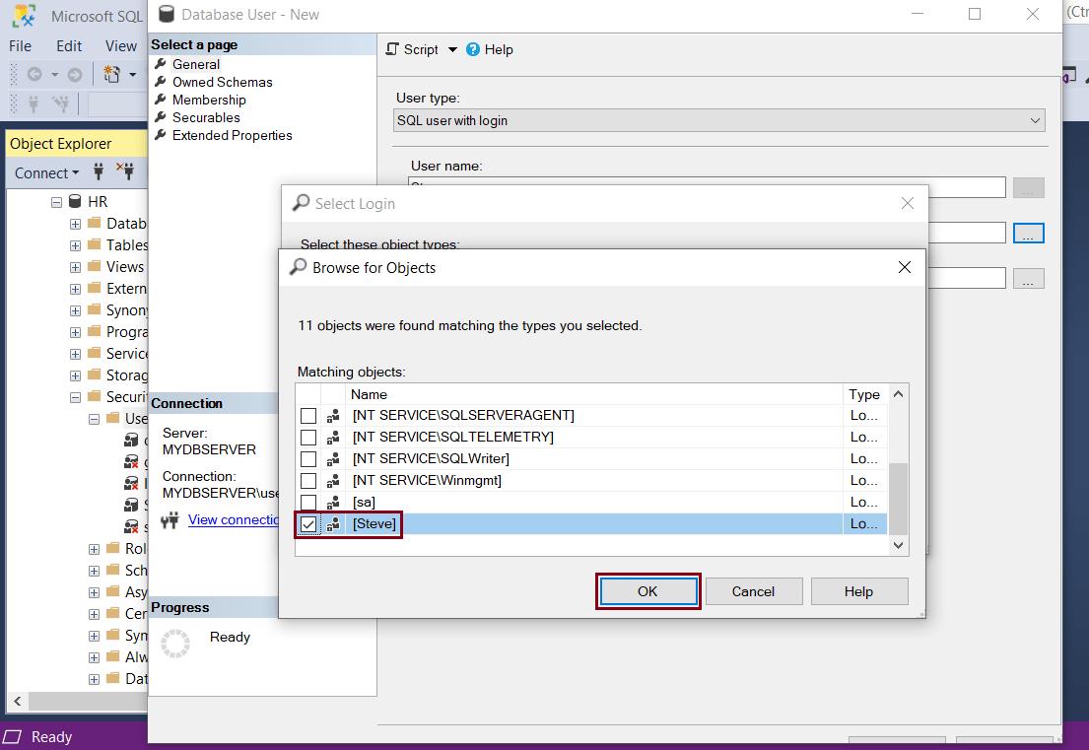Click the blue Help icon beside Script
The width and height of the screenshot is (1089, 750).
tap(474, 49)
